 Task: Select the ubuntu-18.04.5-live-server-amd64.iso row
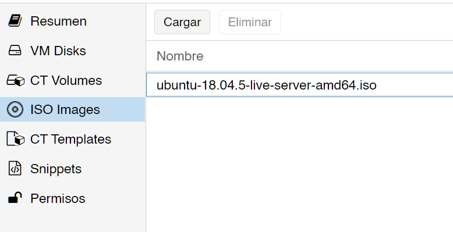300,85
